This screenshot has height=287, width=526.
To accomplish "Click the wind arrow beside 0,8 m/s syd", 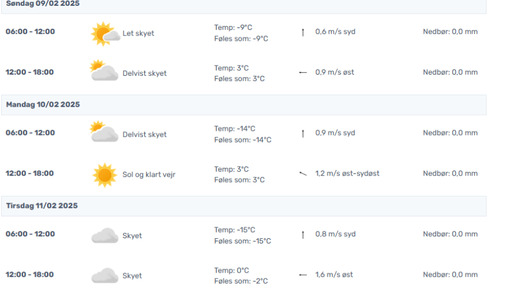I will point(303,235).
